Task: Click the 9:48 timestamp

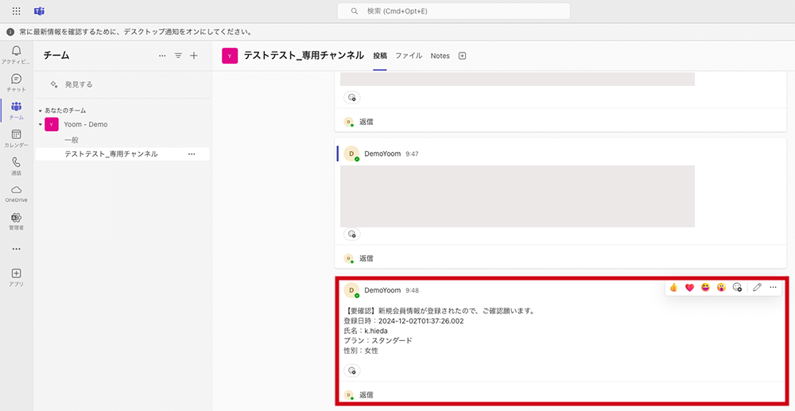Action: [x=412, y=290]
